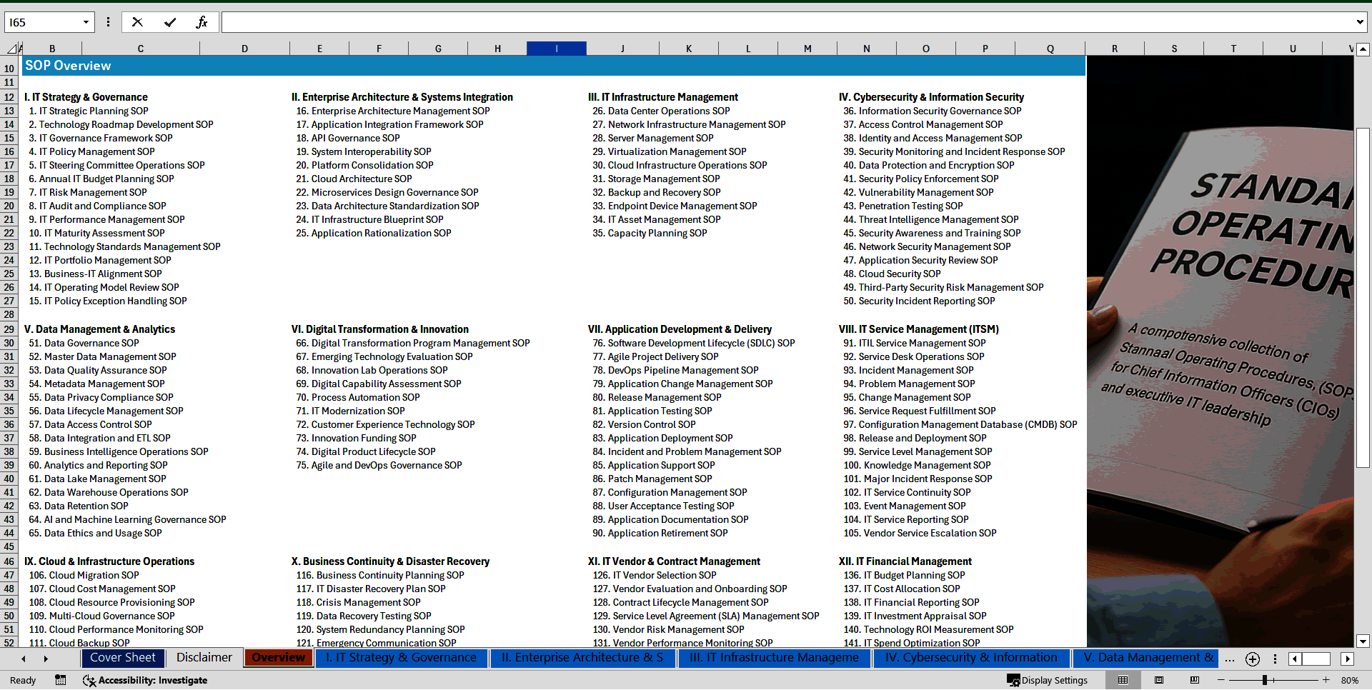
Task: Open the Insert Function dialog
Action: [x=202, y=22]
